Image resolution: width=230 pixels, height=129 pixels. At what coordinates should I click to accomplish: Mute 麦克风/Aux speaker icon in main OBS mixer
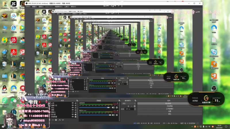click(113, 115)
